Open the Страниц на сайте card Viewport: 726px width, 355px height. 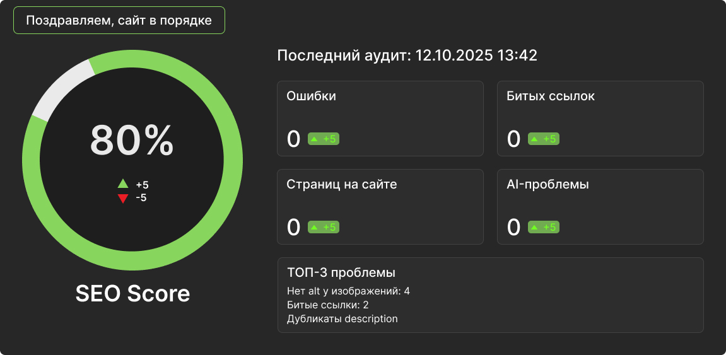coord(380,206)
